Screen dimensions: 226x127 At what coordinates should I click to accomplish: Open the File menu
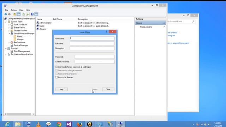tap(7, 10)
